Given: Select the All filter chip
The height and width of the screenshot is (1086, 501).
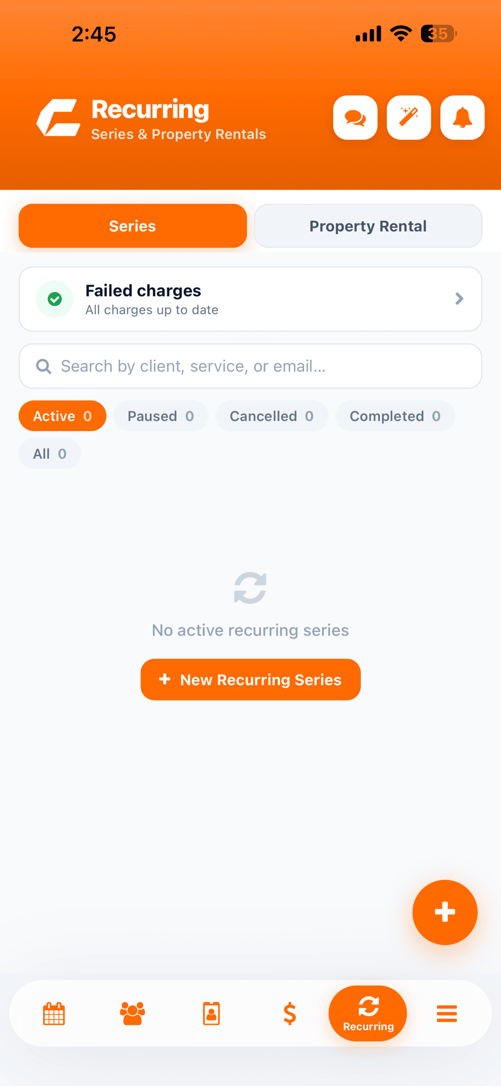Looking at the screenshot, I should [x=50, y=454].
